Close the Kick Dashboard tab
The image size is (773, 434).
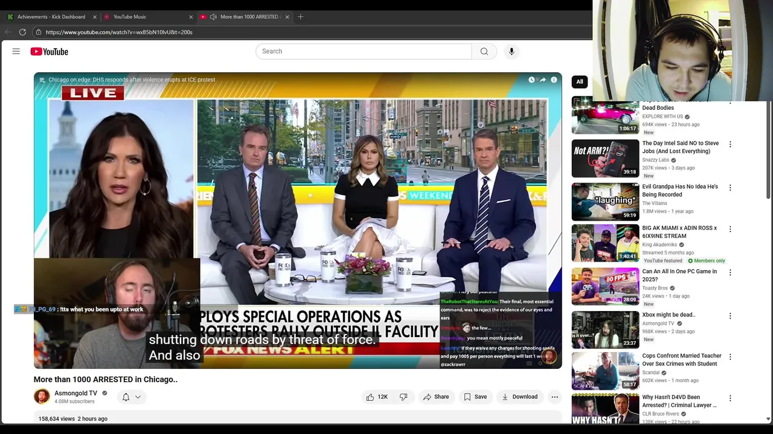[94, 17]
